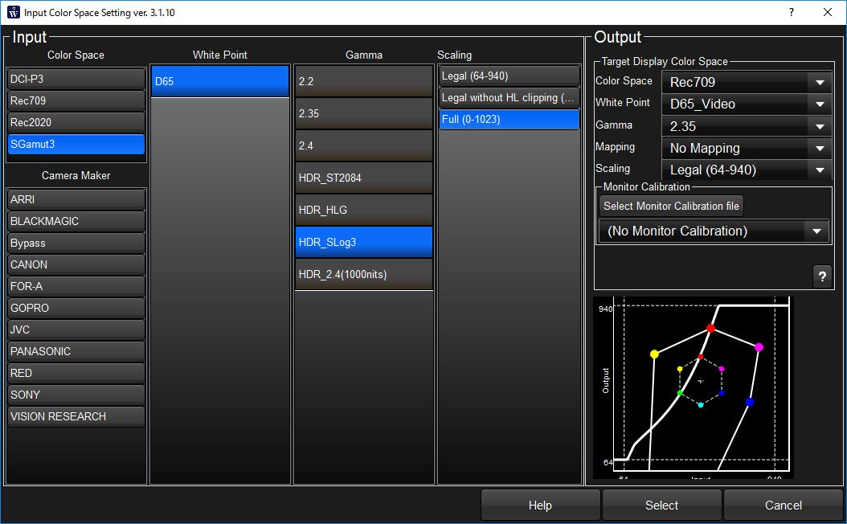
Task: Click the large magenta point on gamut graph
Action: pos(759,347)
